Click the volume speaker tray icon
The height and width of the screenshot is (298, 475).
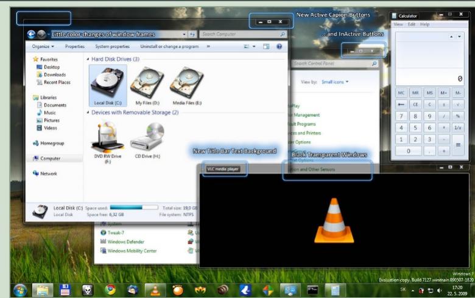[x=439, y=291]
